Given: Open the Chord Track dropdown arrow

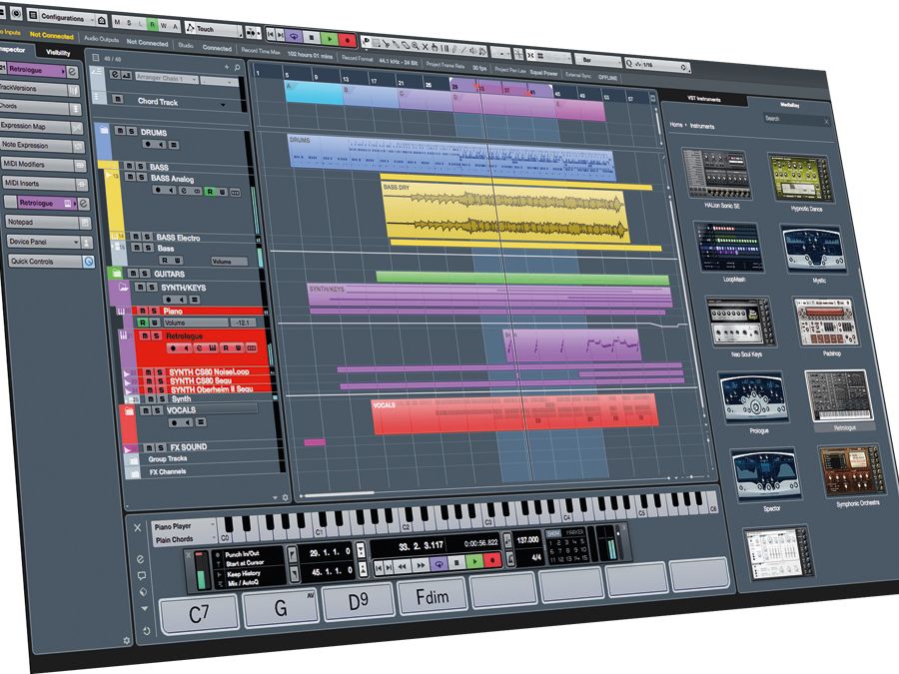Looking at the screenshot, I should 223,106.
